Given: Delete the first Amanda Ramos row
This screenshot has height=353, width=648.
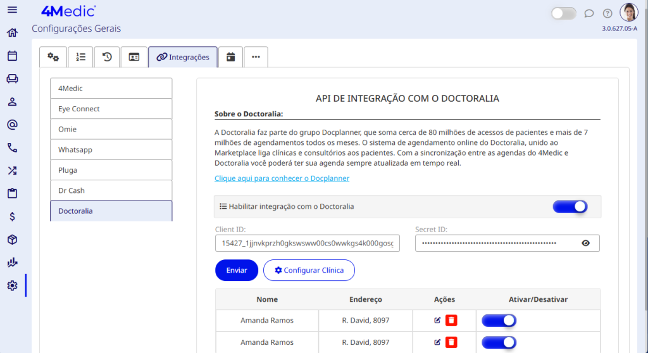Looking at the screenshot, I should click(x=451, y=320).
